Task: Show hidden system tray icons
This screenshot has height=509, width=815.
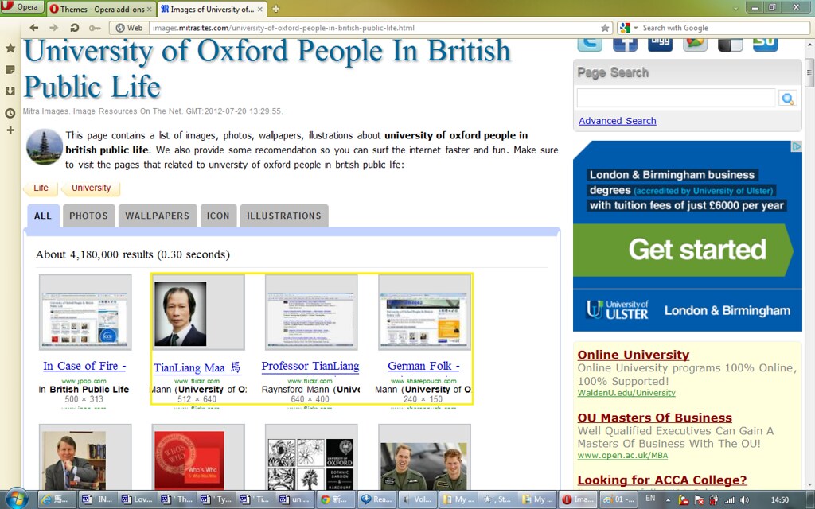Action: 668,500
